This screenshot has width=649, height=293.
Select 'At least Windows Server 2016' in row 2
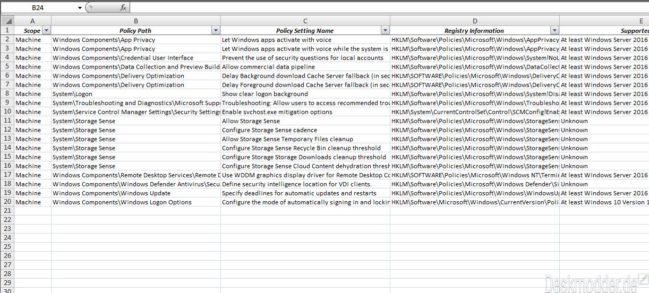(x=604, y=40)
